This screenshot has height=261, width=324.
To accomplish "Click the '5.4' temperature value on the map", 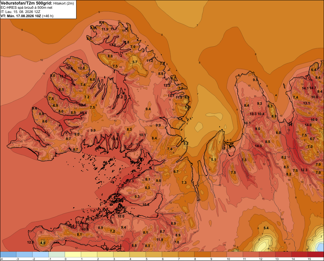I will coord(266,228).
